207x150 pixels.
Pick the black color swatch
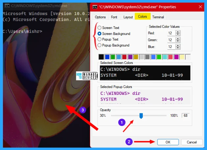pyautogui.click(x=101, y=57)
